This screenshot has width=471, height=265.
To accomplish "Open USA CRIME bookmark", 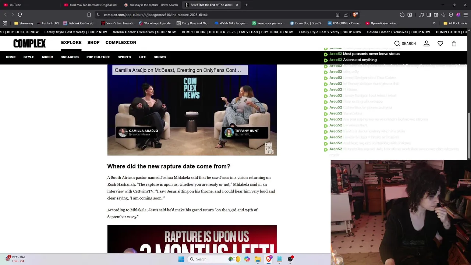I will [x=344, y=23].
